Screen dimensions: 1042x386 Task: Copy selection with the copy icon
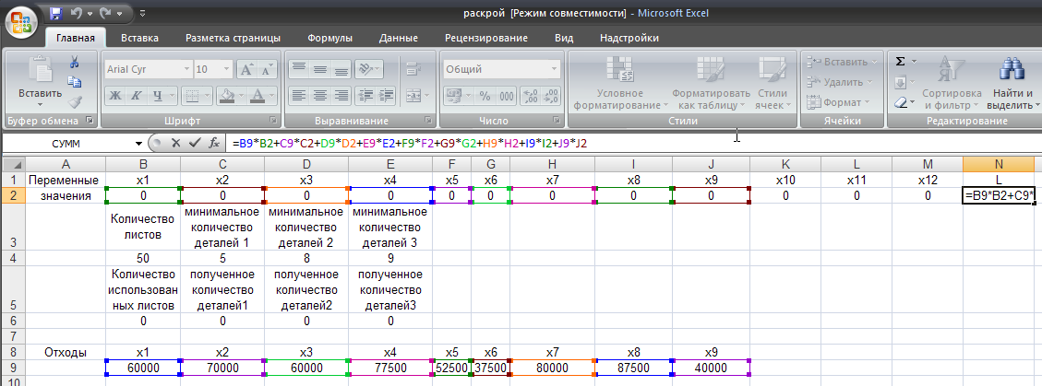tap(75, 82)
